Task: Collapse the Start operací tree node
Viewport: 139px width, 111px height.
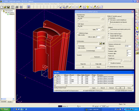Action: click(4, 13)
